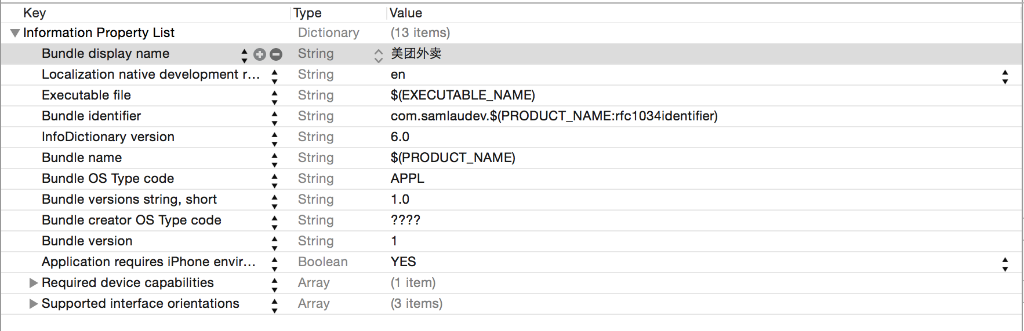
Task: Open YES/NO value popup for iPhone environment
Action: click(x=1005, y=264)
